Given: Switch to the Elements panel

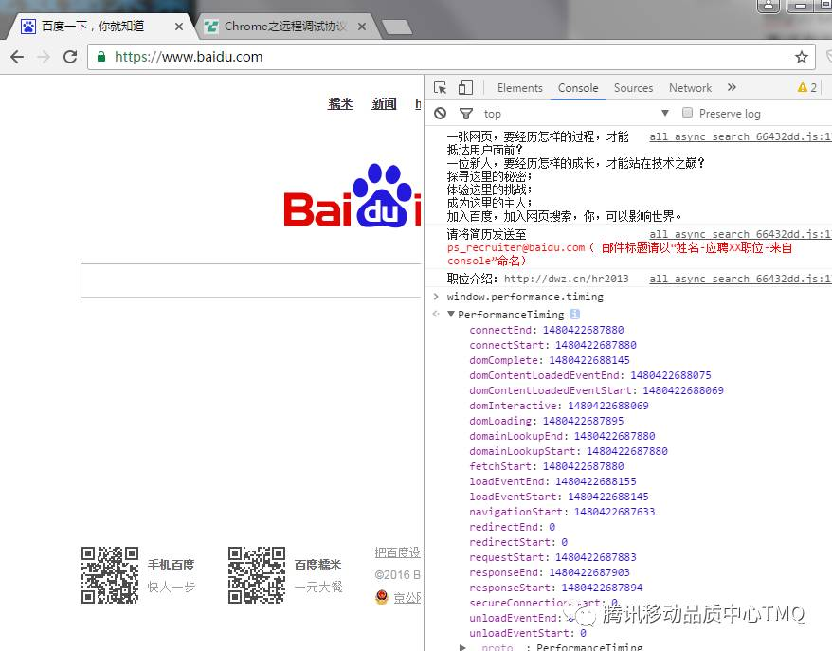Looking at the screenshot, I should coord(520,88).
